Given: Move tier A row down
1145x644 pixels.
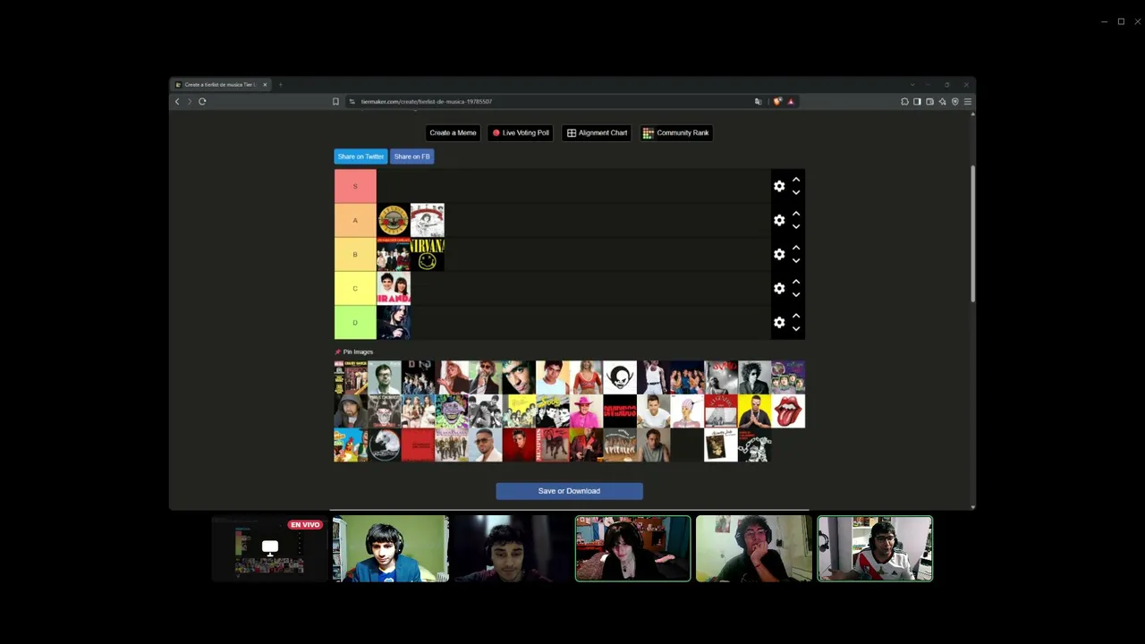Looking at the screenshot, I should pos(796,226).
